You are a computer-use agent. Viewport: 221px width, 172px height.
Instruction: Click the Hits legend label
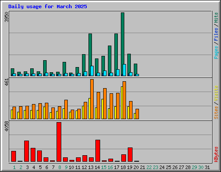click(216, 18)
